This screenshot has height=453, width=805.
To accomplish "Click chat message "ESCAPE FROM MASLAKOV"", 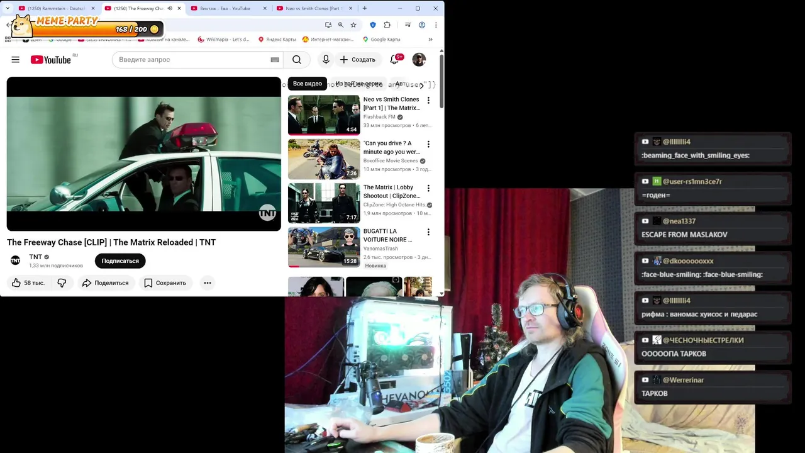I will coord(684,235).
